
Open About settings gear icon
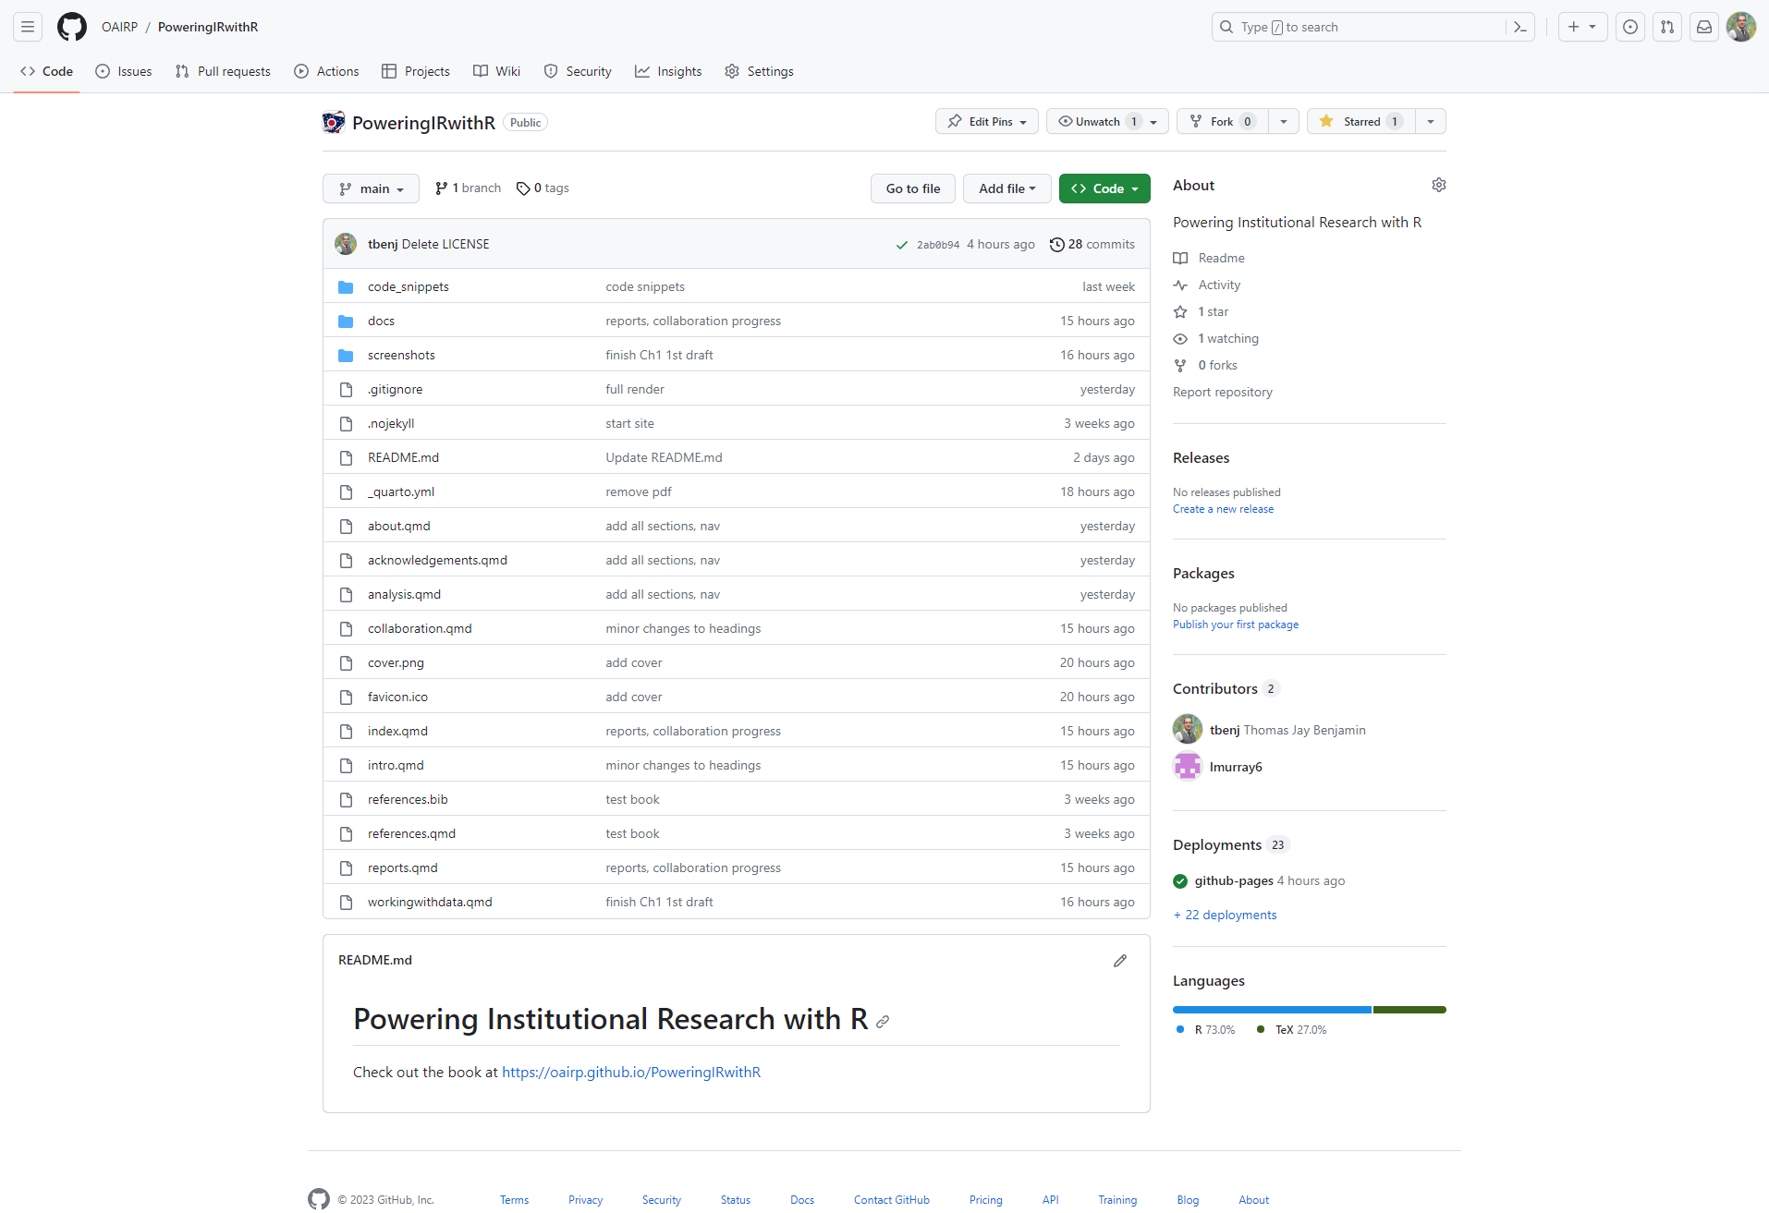(x=1439, y=185)
